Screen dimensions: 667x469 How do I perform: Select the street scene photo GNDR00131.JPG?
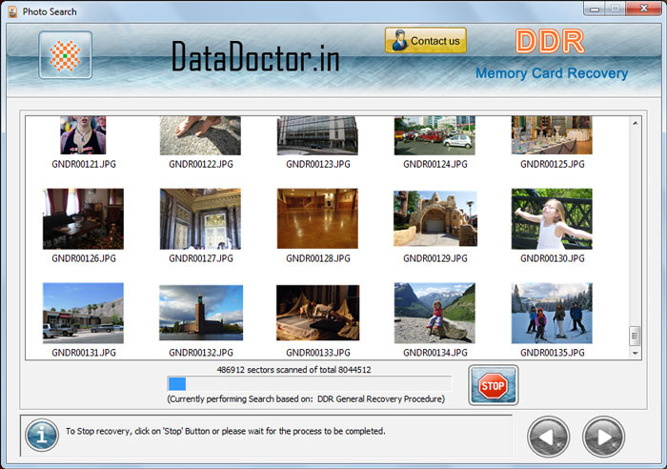pyautogui.click(x=83, y=313)
